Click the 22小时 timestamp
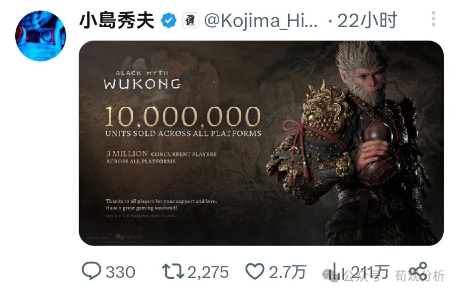 [367, 20]
